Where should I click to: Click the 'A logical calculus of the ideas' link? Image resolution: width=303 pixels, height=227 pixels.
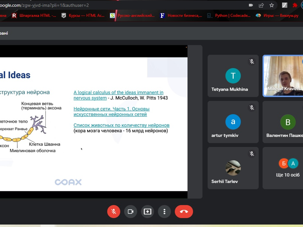[118, 93]
